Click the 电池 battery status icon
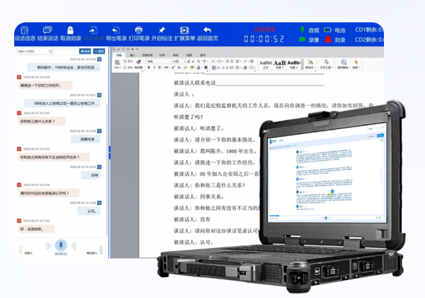The height and width of the screenshot is (298, 425). [x=327, y=30]
